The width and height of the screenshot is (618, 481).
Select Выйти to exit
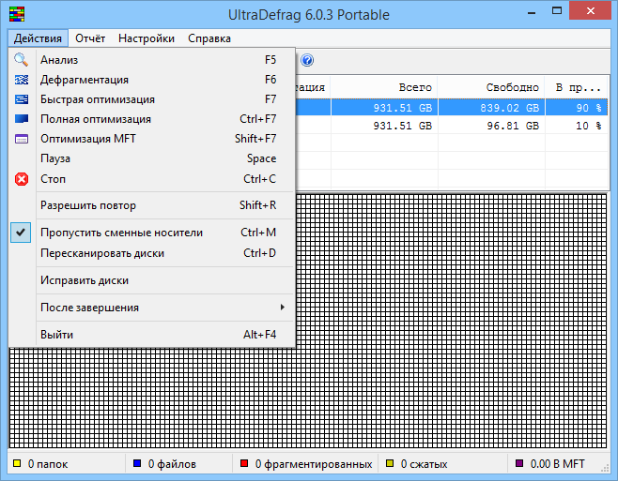click(152, 335)
